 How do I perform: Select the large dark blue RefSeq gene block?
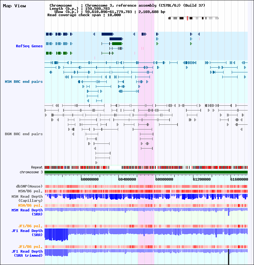point(108,34)
